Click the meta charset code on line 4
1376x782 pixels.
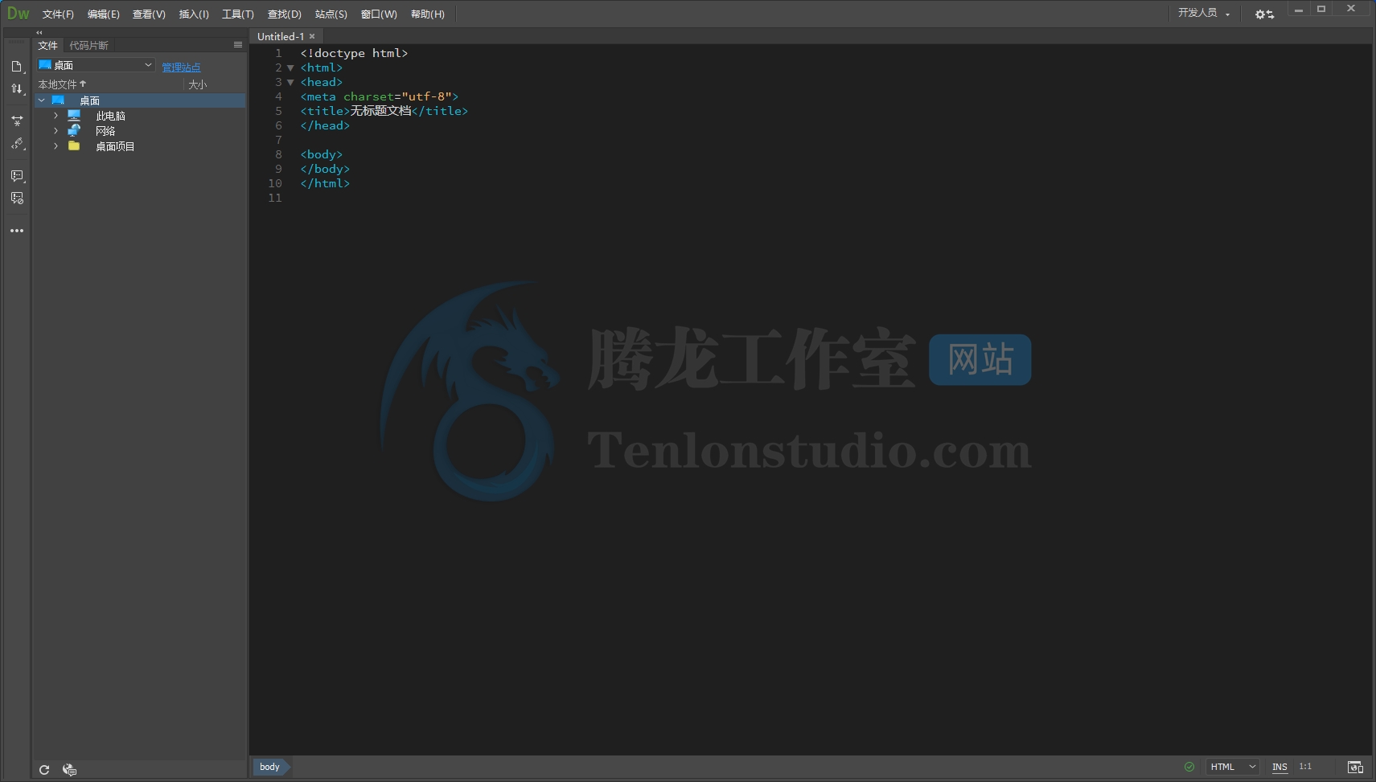click(380, 96)
